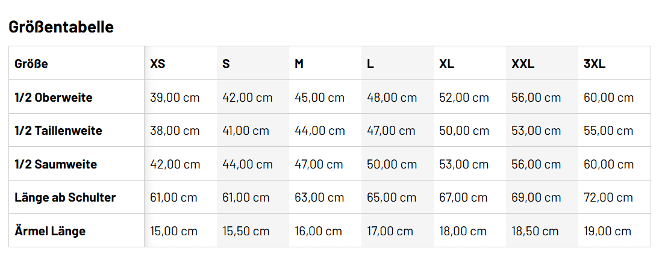Screen dimensions: 665x269
Task: Click the Größe header cell
Action: tap(31, 64)
